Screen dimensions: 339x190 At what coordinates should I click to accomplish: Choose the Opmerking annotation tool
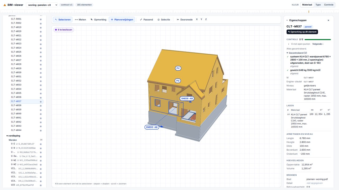coord(99,20)
